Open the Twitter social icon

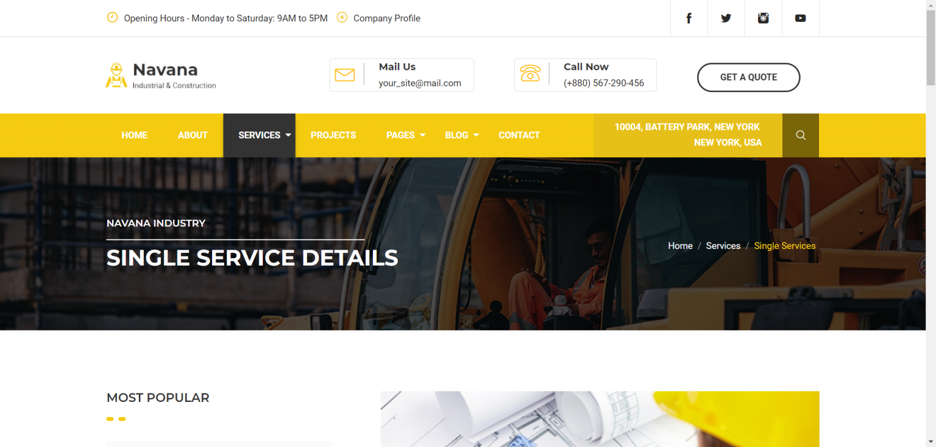tap(726, 18)
